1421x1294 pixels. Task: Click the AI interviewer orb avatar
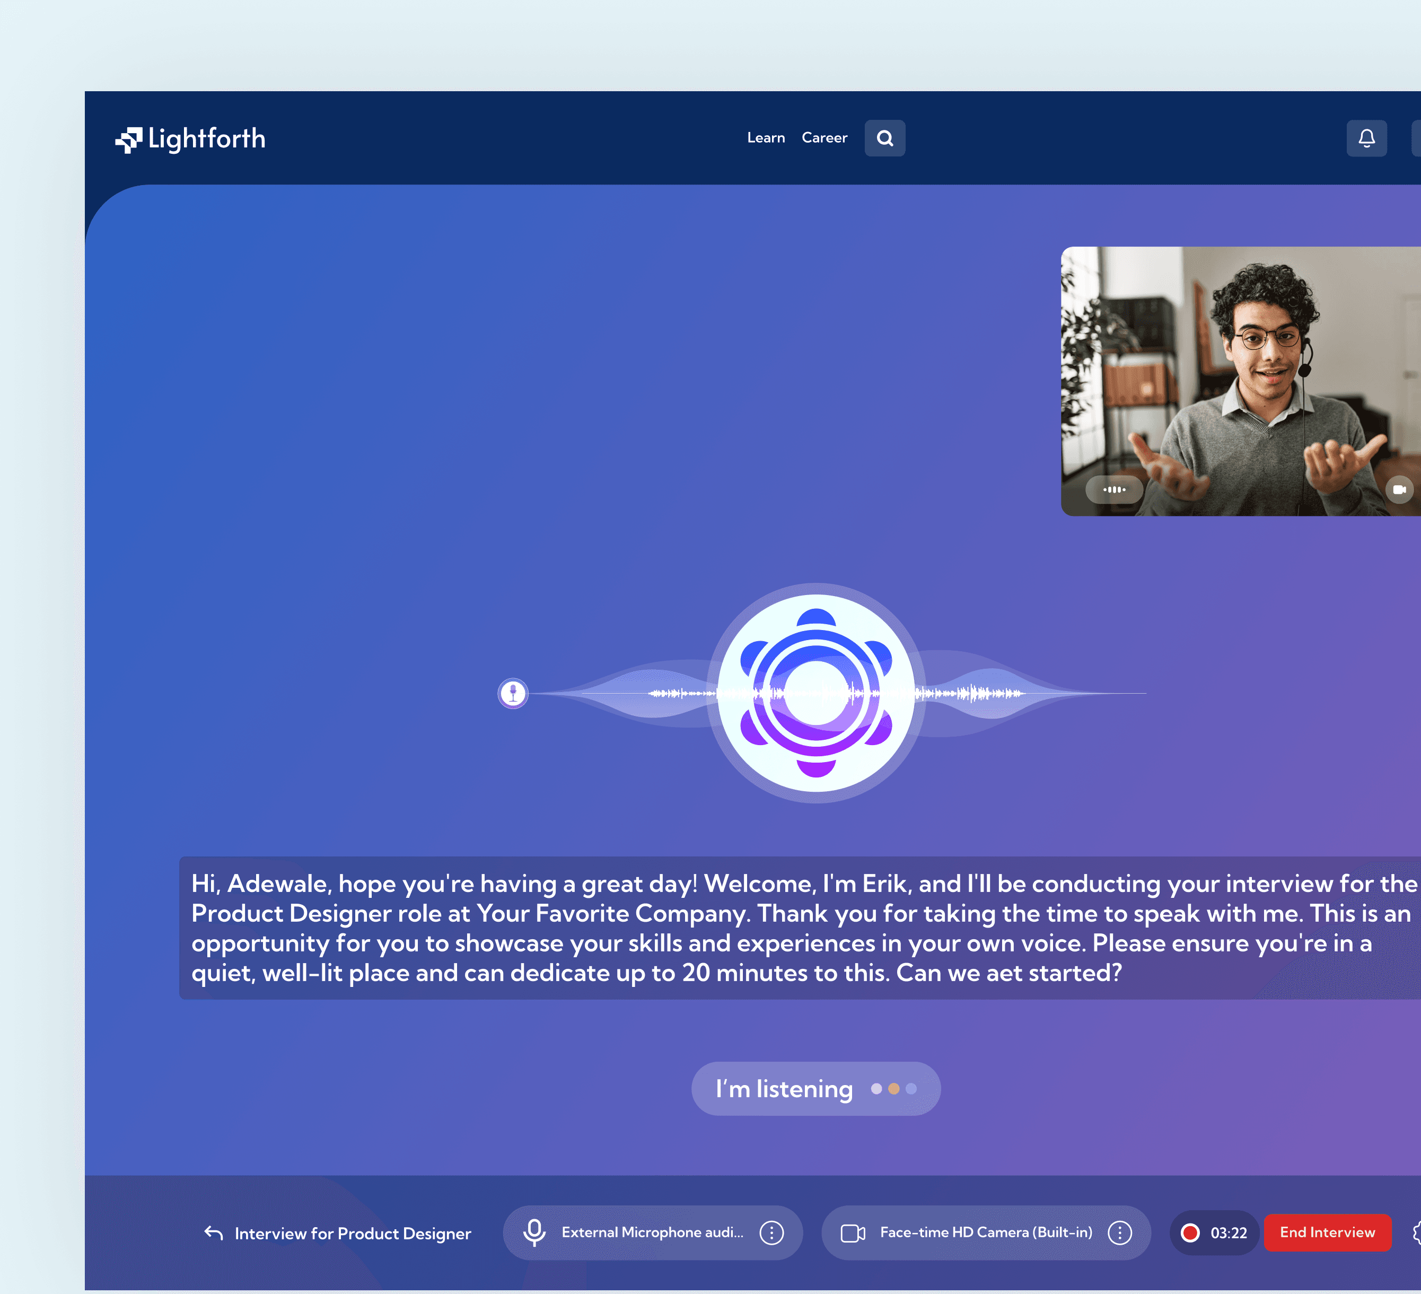tap(815, 693)
